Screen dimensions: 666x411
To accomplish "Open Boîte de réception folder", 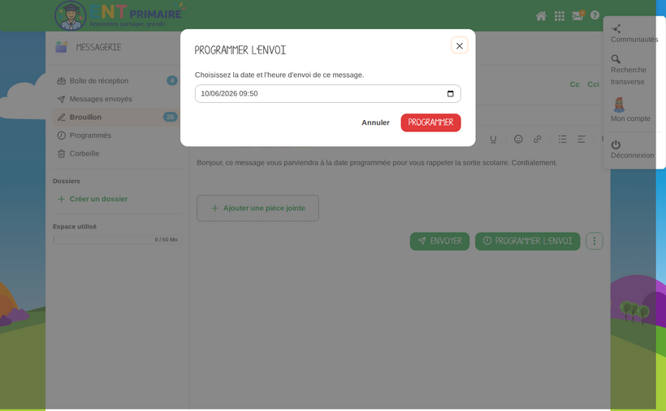I will coord(115,80).
